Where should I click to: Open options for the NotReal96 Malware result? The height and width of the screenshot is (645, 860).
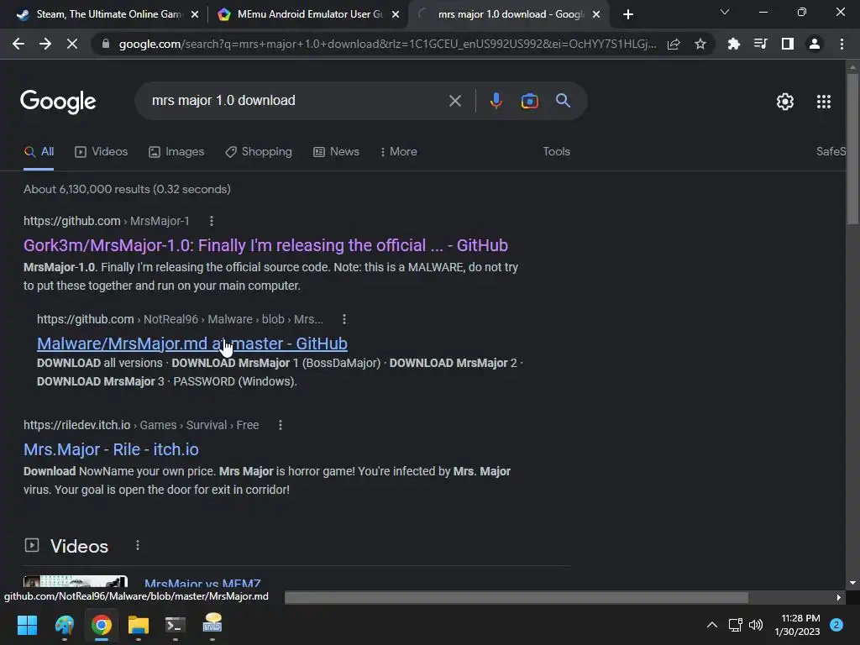[x=343, y=319]
